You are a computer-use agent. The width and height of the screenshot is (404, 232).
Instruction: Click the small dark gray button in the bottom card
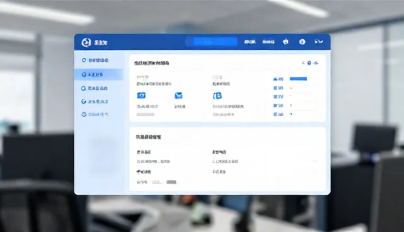171,182
